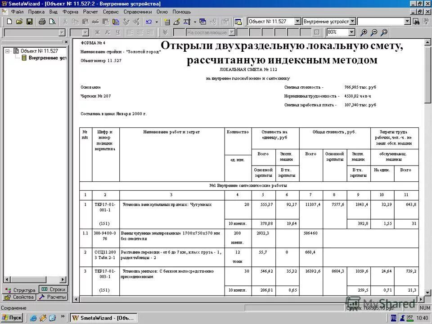Click the Zoom Out magnifier icon
432x324 pixels.
374,32
